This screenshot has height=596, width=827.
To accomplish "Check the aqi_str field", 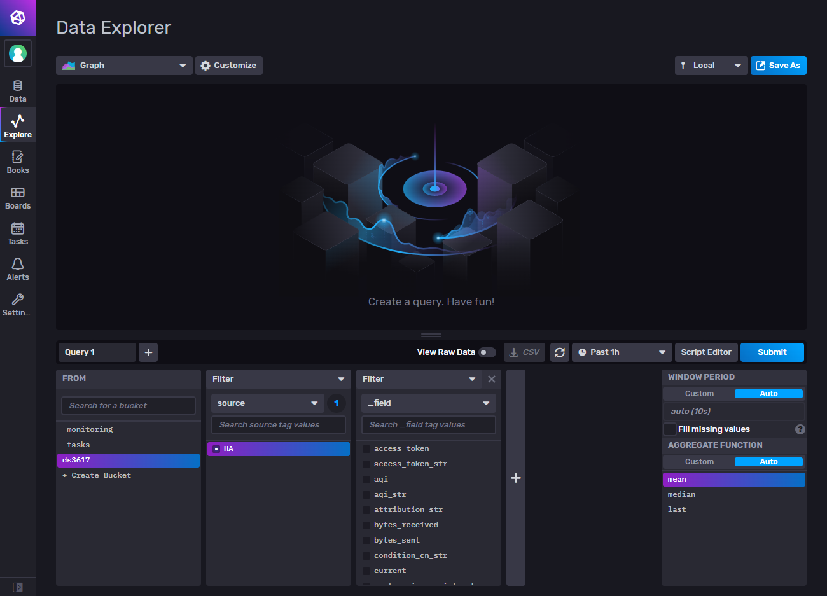I will click(x=366, y=495).
